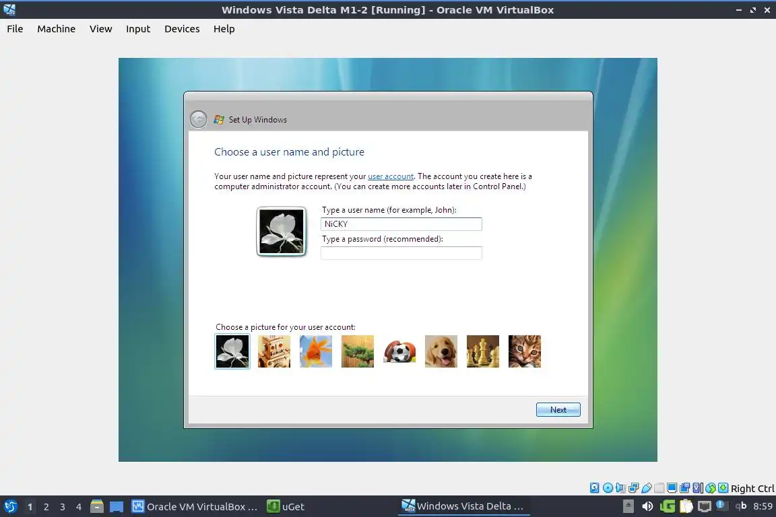Click the CPU virtualization V status icon
The image size is (776, 517).
[697, 488]
